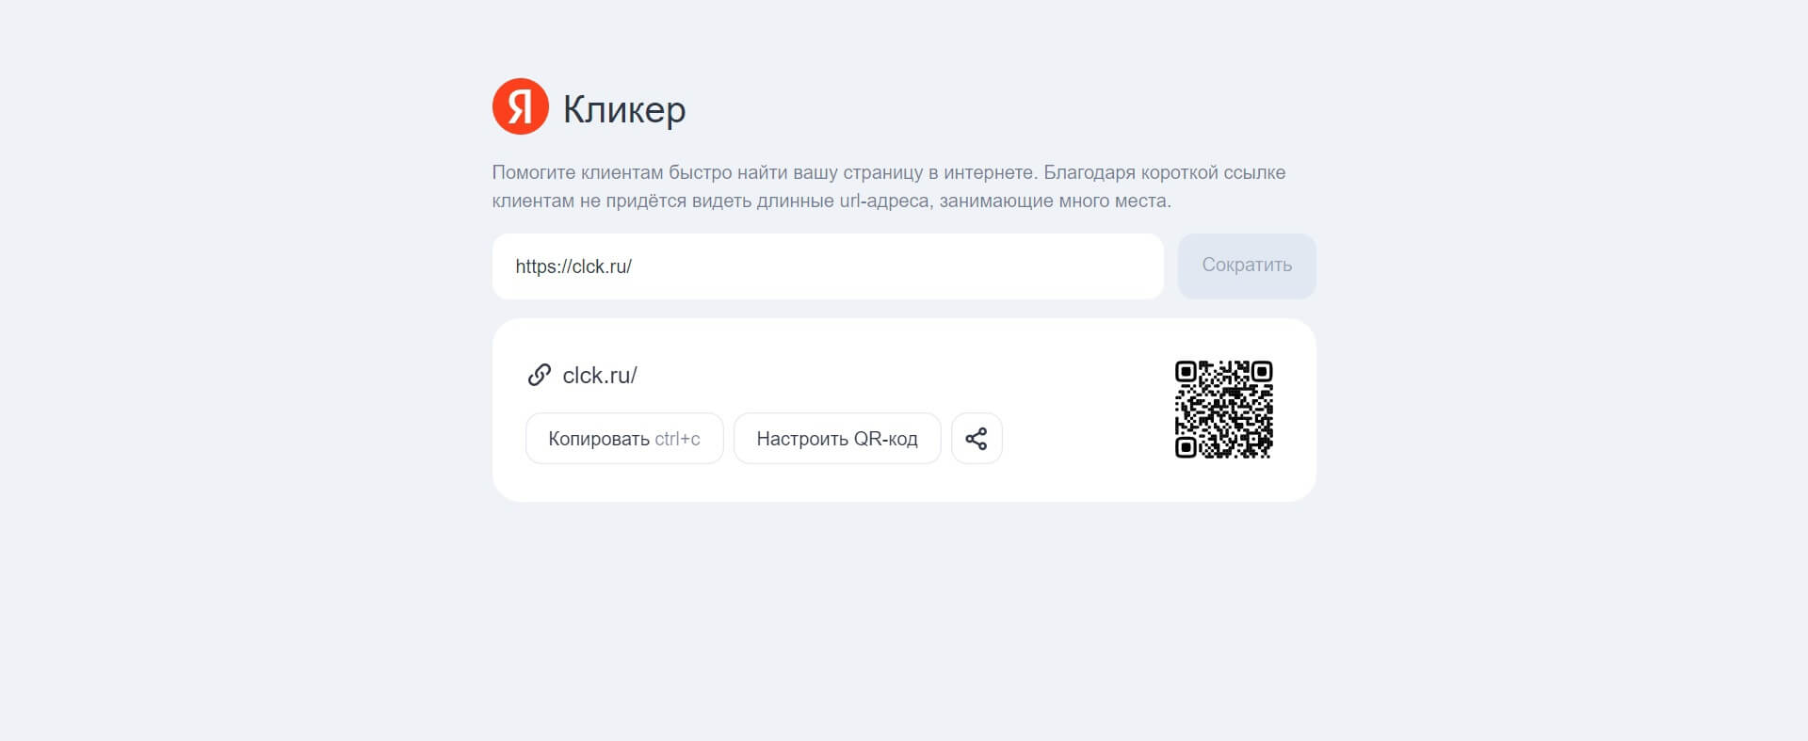Click the Сократить button
Image resolution: width=1808 pixels, height=741 pixels.
point(1247,266)
